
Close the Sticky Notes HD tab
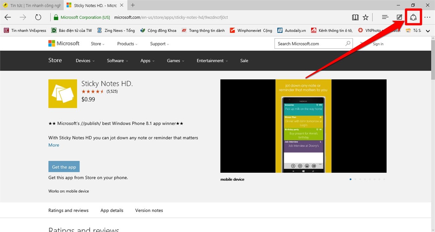pyautogui.click(x=121, y=5)
